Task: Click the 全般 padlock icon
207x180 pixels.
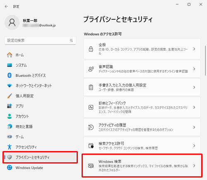Action: (91, 49)
